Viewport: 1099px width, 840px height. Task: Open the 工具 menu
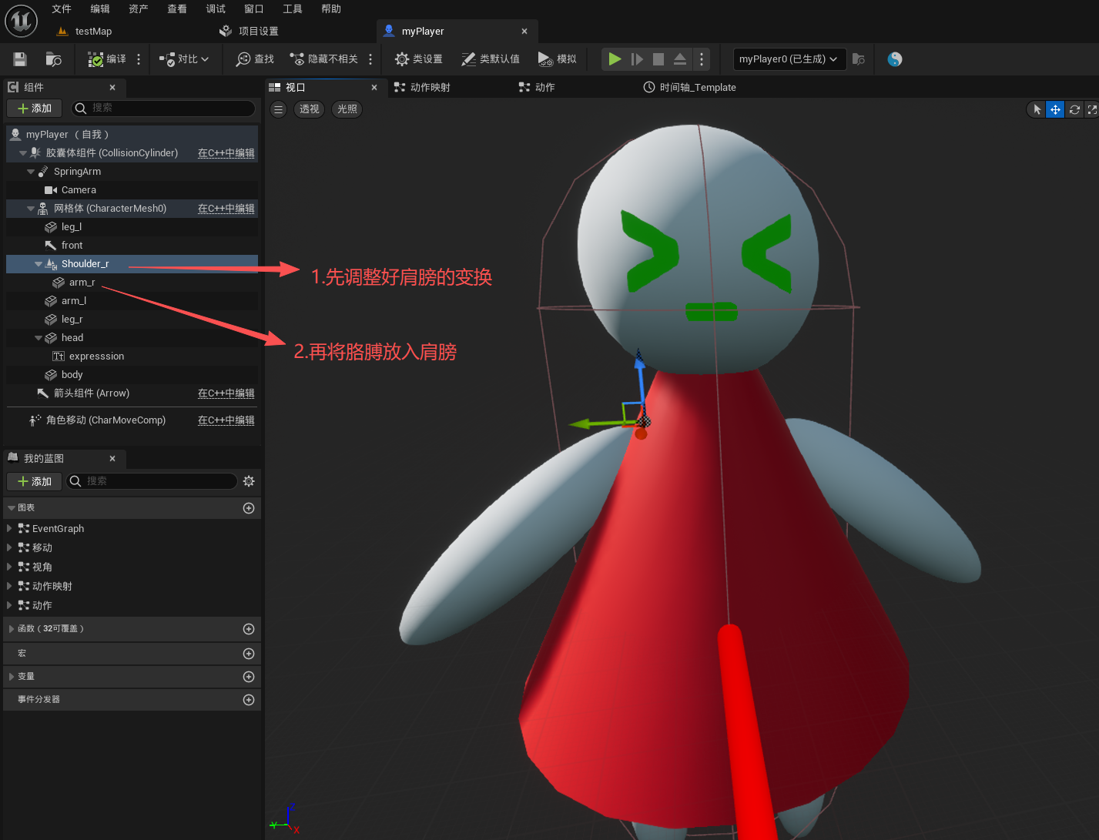coord(293,9)
